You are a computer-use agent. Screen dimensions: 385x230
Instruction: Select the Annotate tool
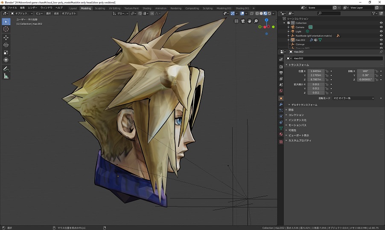(x=6, y=69)
